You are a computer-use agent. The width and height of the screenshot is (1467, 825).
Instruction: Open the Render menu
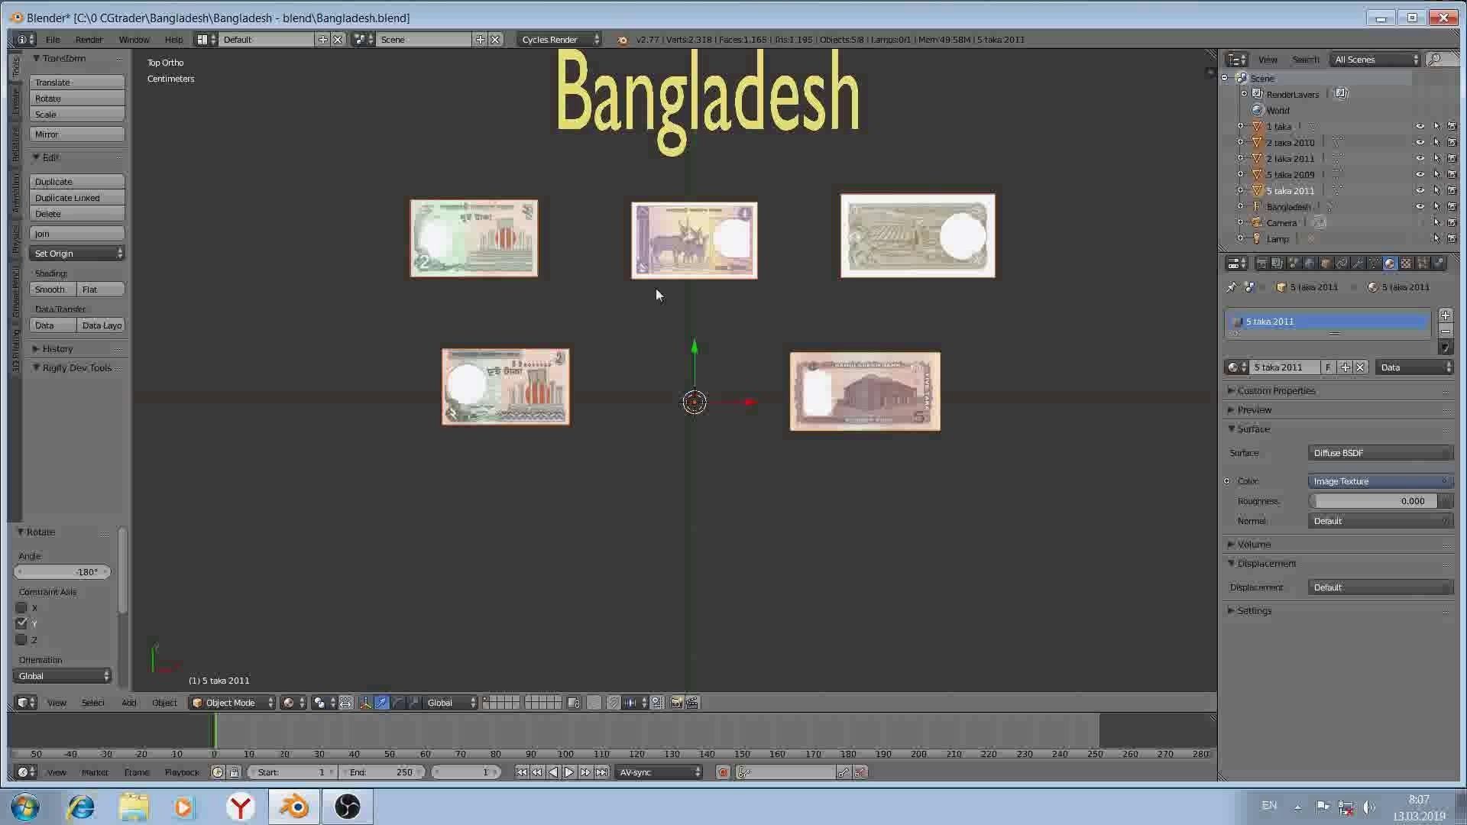coord(89,39)
